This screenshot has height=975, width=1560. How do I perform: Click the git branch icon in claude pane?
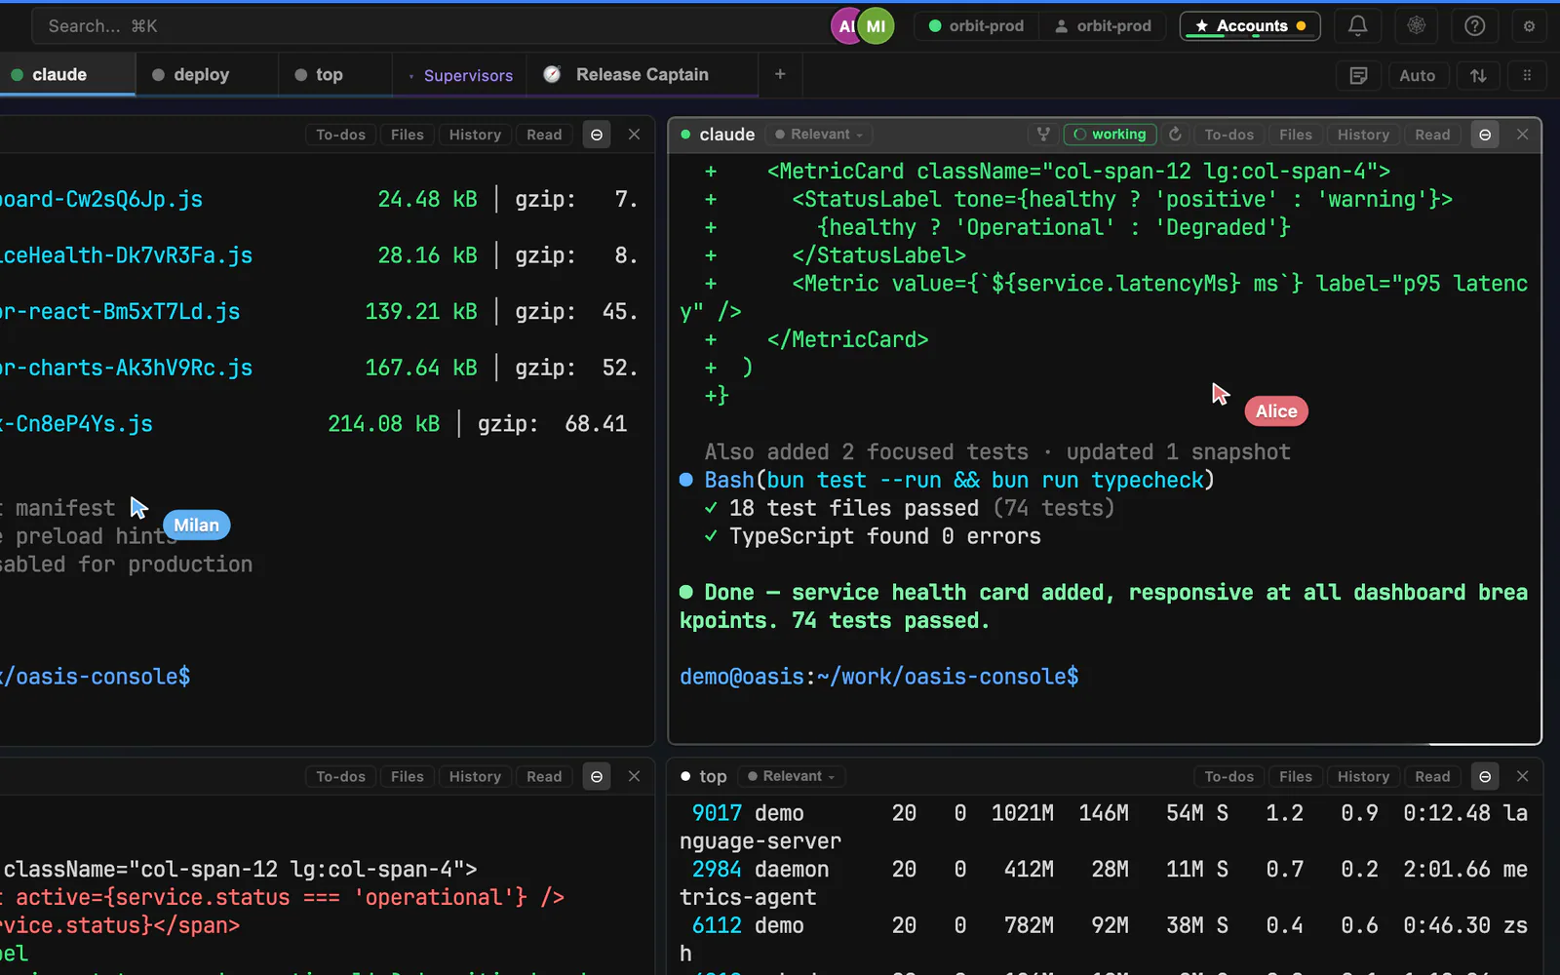(x=1043, y=135)
